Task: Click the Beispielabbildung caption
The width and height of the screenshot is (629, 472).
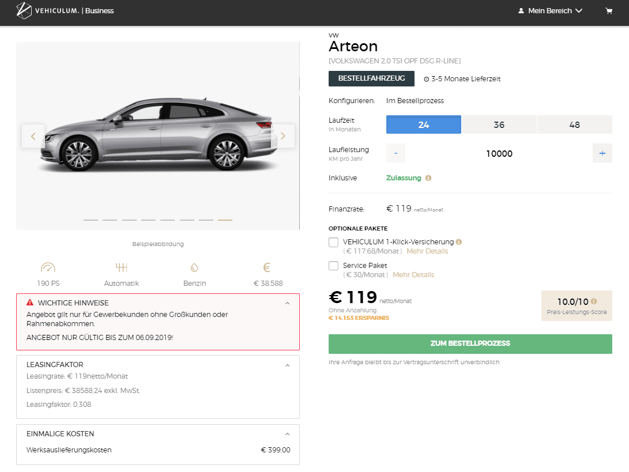Action: (158, 244)
